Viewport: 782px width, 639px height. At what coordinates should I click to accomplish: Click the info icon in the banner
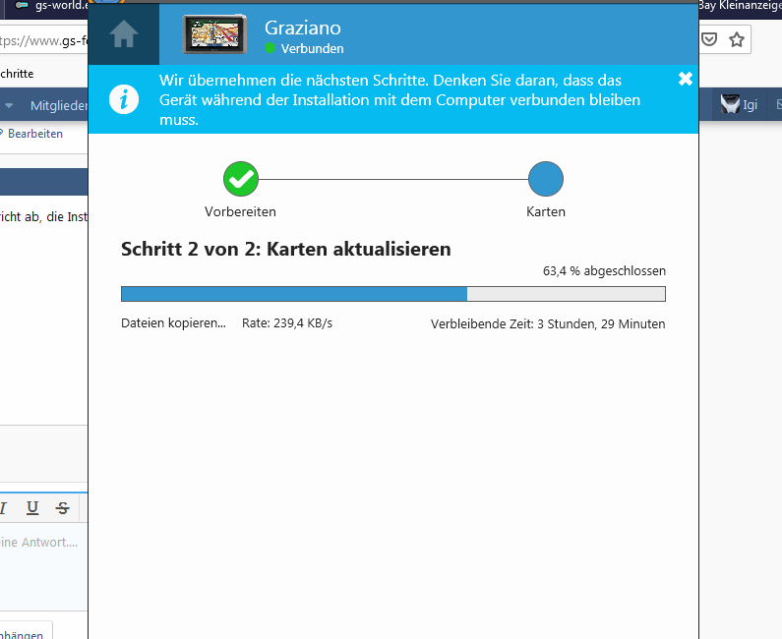coord(124,99)
